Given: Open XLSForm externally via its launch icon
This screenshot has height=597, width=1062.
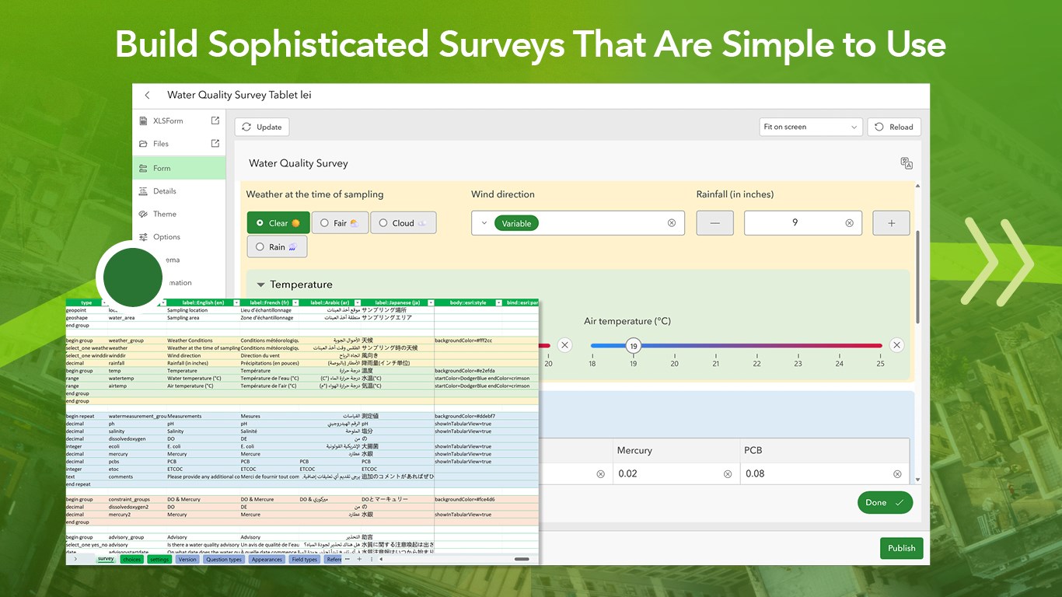Looking at the screenshot, I should (215, 120).
